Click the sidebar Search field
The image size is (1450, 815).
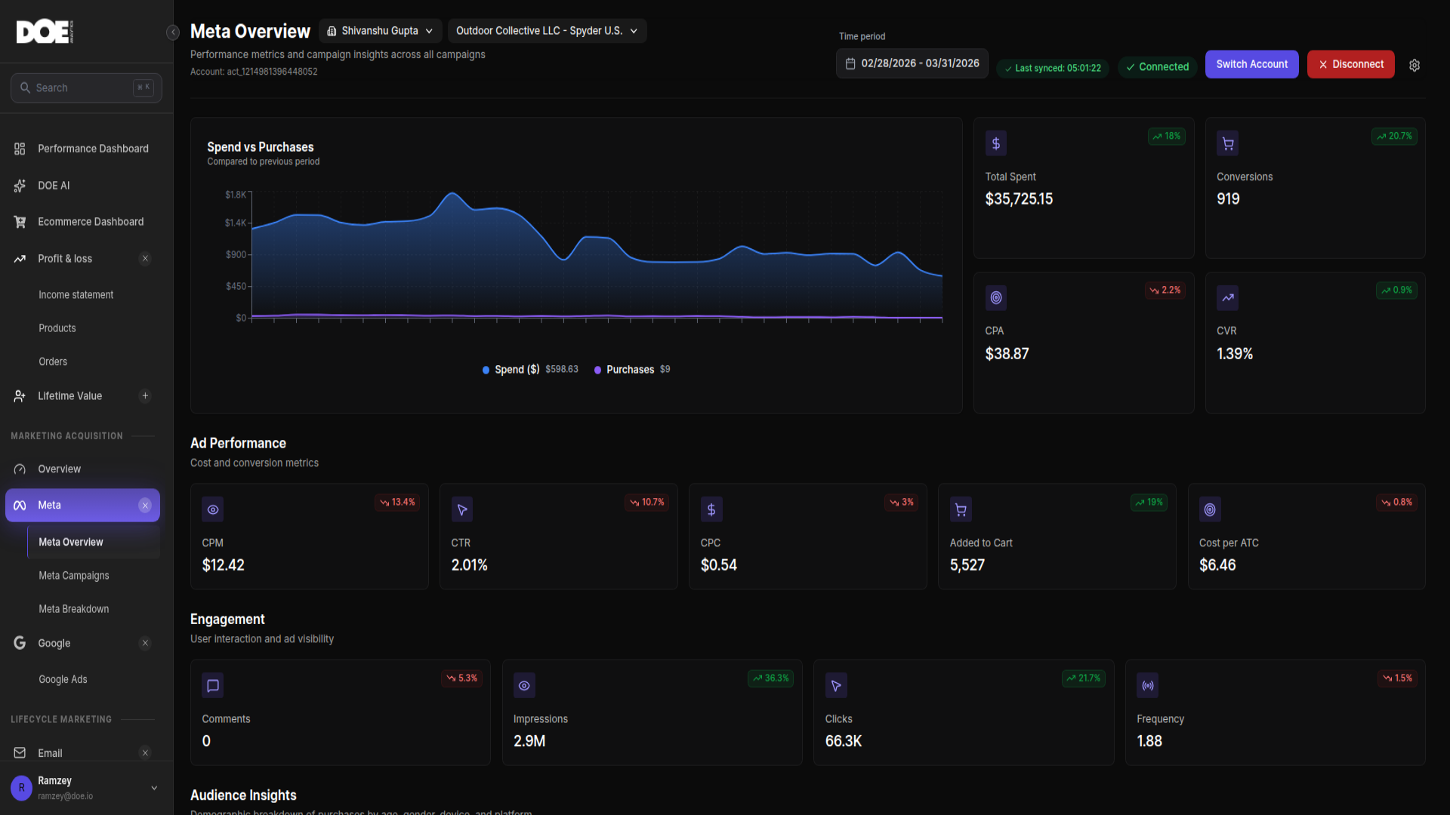pos(86,88)
